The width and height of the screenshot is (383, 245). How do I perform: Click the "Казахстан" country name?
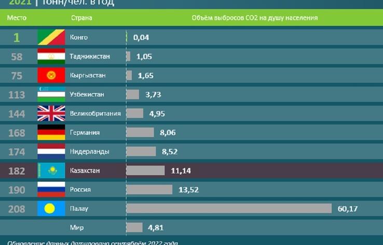pos(85,170)
